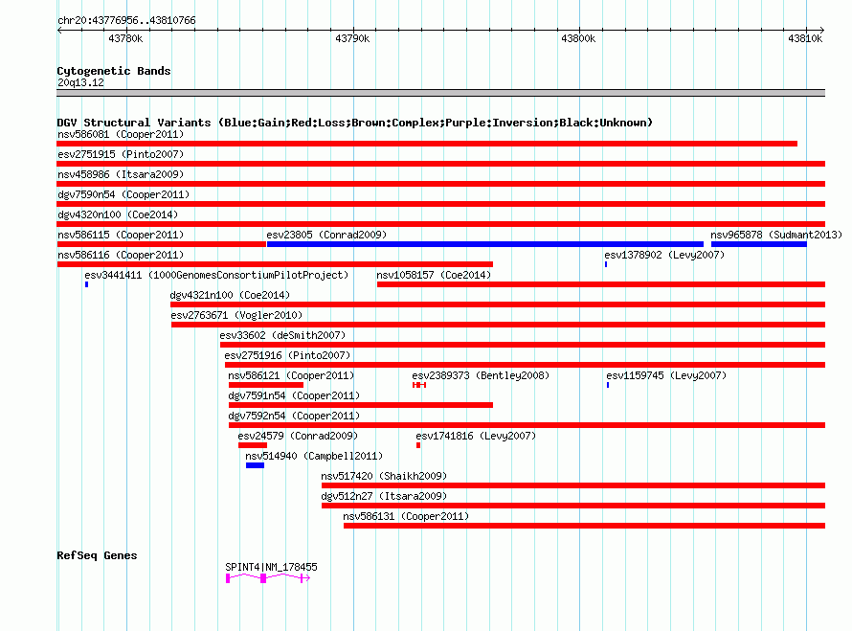Viewport: 852px width, 631px height.
Task: Click the Cytogenetic Bands track heading
Action: click(x=114, y=71)
